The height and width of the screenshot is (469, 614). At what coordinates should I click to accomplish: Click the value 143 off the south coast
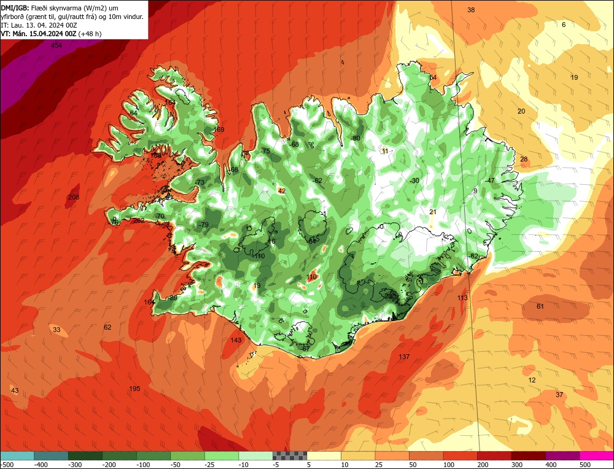coord(236,340)
